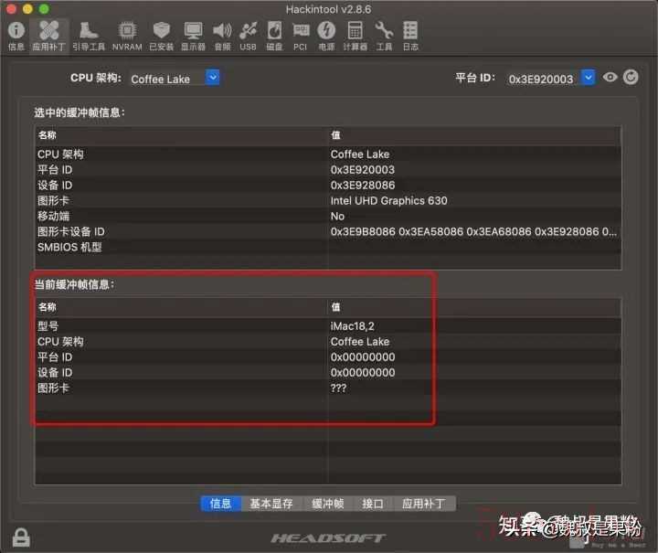Switch to the 基本显存 tab
The height and width of the screenshot is (553, 658).
tap(271, 504)
